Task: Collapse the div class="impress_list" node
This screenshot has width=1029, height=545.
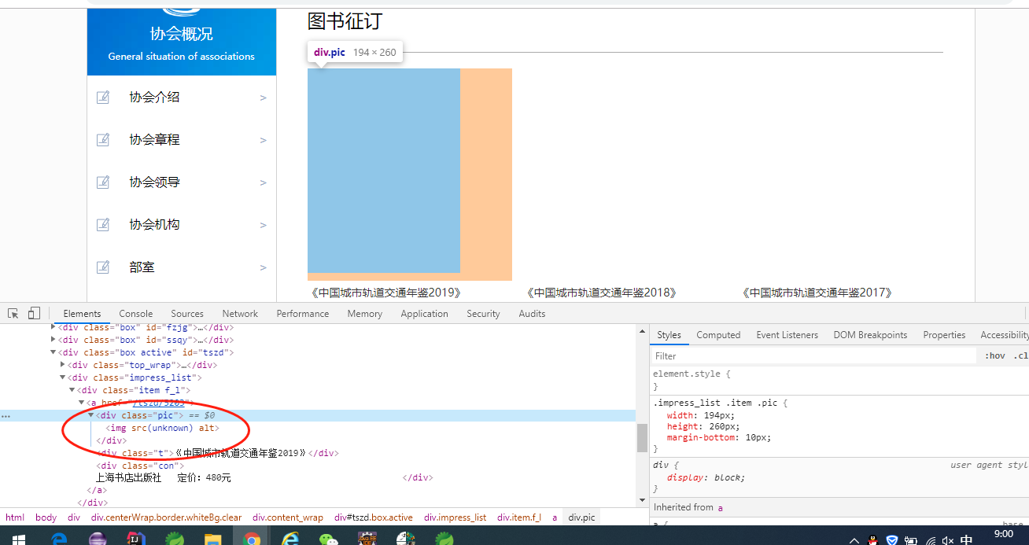Action: tap(63, 377)
